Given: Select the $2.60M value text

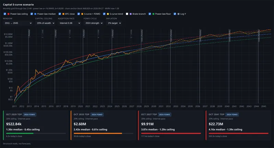Looking at the screenshot, I should (x=80, y=124).
